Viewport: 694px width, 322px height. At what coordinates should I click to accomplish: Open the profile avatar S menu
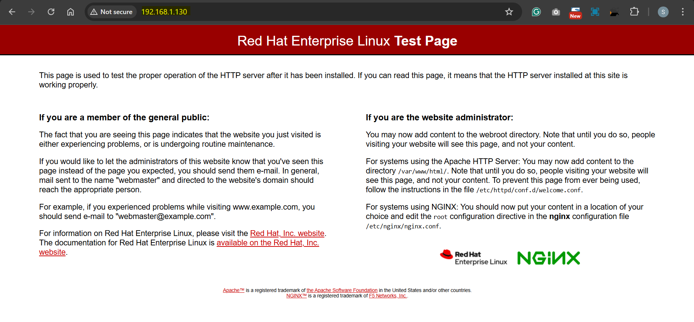pyautogui.click(x=663, y=12)
